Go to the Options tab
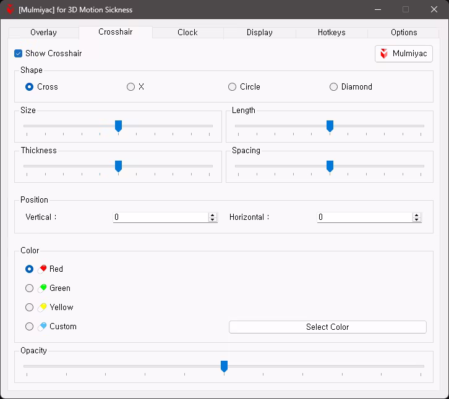 [x=404, y=32]
